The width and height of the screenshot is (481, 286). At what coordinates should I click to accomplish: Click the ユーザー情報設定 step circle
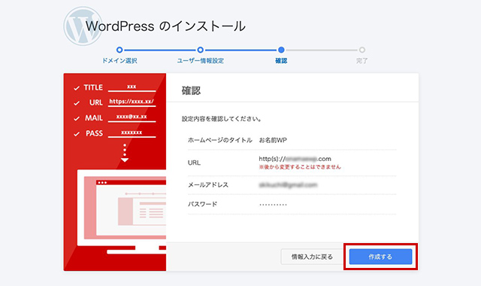pos(201,50)
